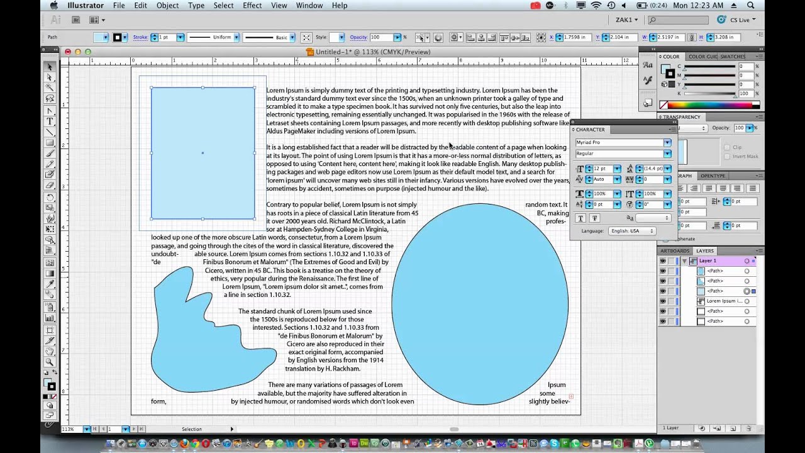Select the black arrow Selection tool

pyautogui.click(x=50, y=67)
